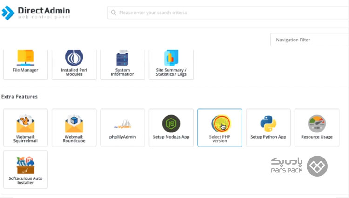The width and height of the screenshot is (349, 198).
Task: Launch Softaculous Auto Installer
Action: (26, 169)
